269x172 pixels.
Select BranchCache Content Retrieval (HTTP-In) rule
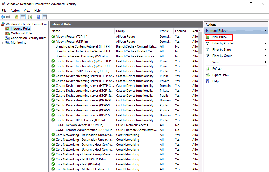coord(84,46)
